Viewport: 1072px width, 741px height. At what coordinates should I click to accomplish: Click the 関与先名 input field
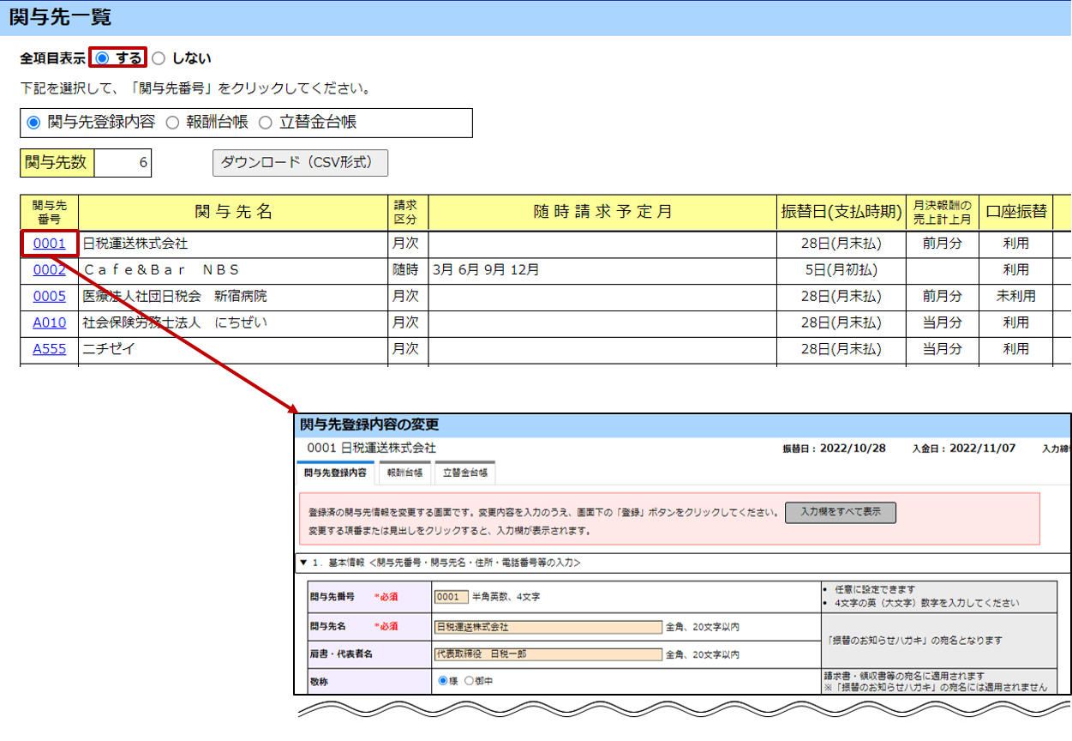pyautogui.click(x=548, y=627)
